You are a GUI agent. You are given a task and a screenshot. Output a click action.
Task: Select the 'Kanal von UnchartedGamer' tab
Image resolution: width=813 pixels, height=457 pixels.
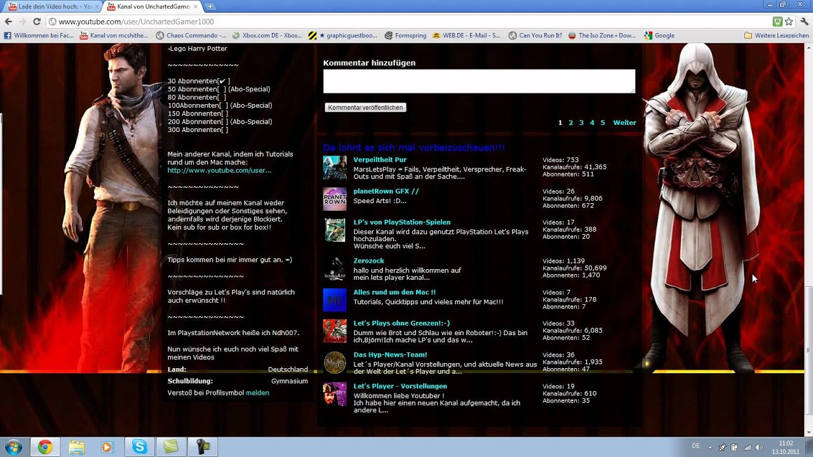152,6
